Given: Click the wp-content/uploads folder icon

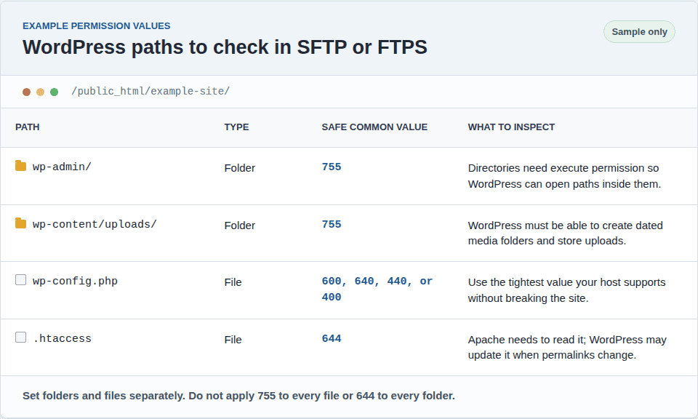Looking at the screenshot, I should click(20, 223).
